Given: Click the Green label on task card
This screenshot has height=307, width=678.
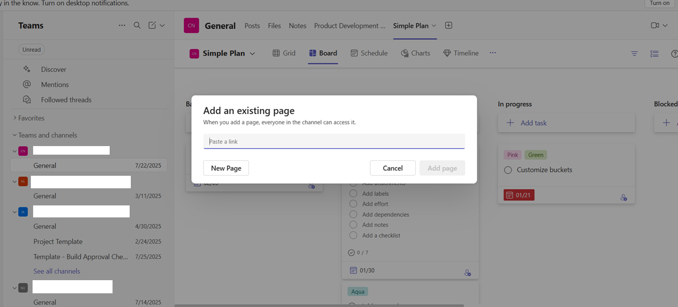Looking at the screenshot, I should [x=536, y=155].
